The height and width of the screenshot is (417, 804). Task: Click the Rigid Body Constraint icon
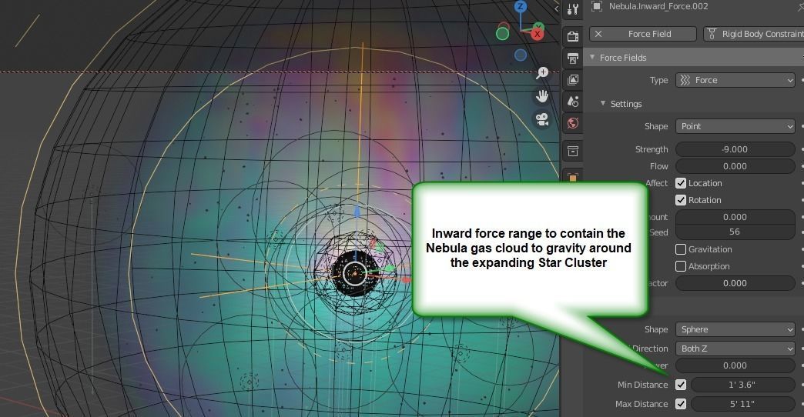712,34
